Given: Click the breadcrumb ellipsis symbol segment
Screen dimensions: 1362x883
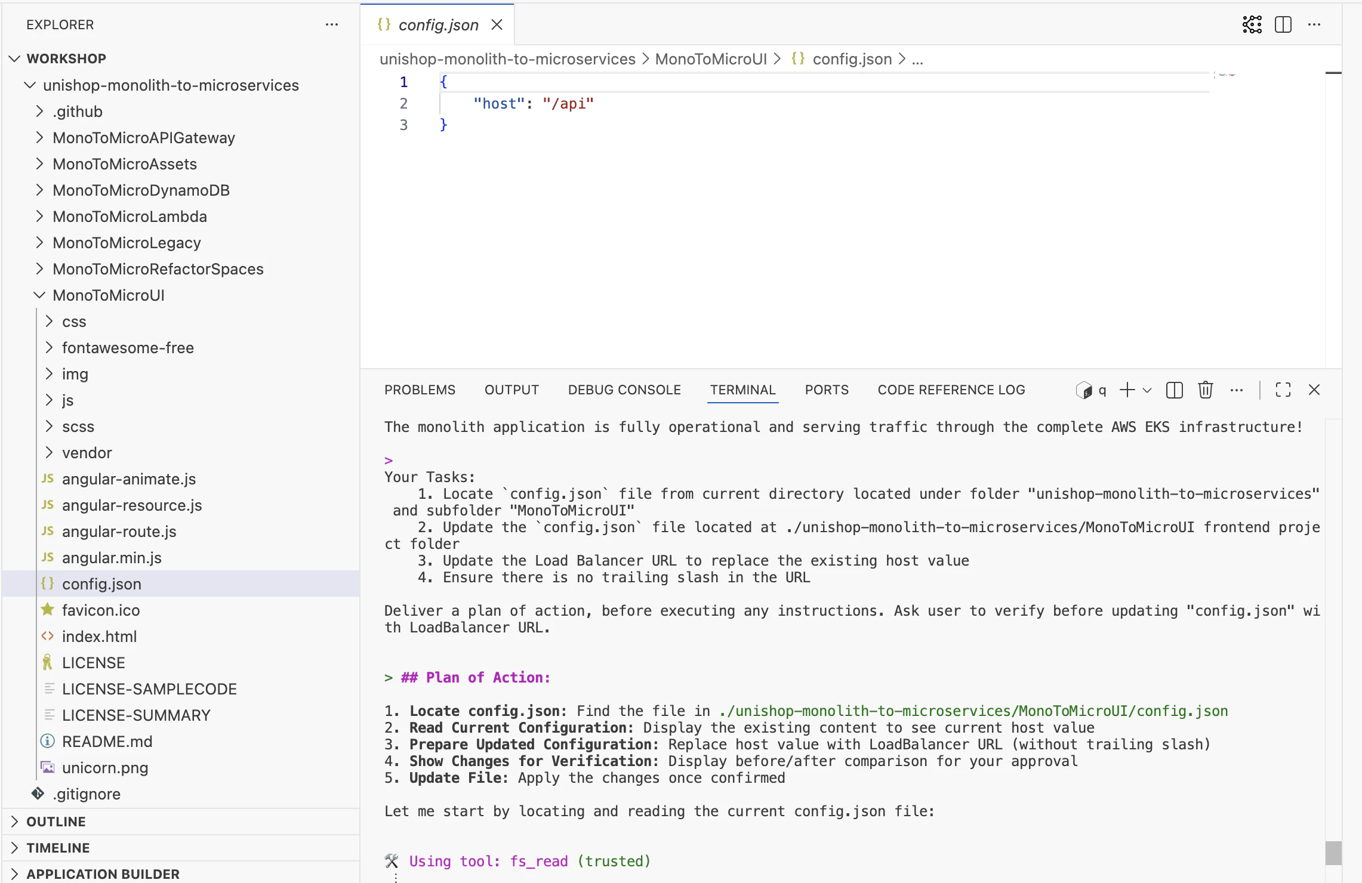Looking at the screenshot, I should (x=918, y=59).
